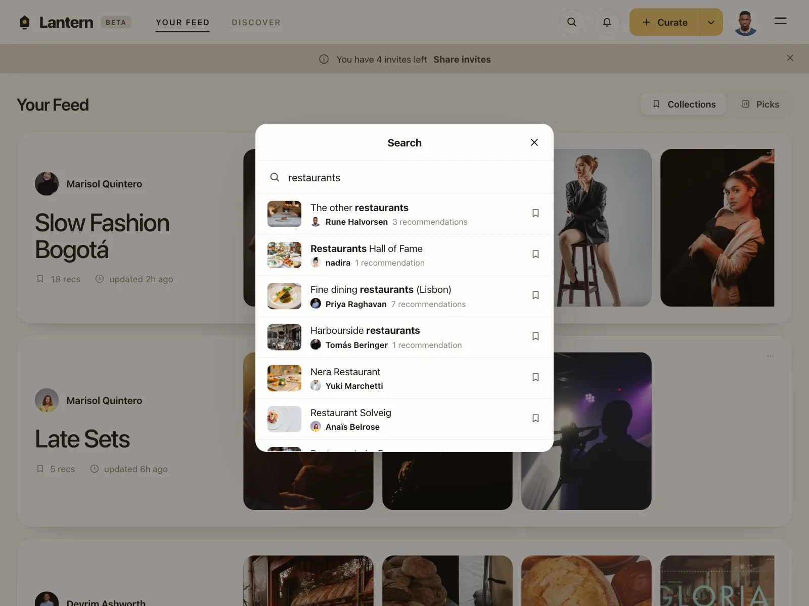Open 'Fine dining restaurants (Lisbon)' result title
This screenshot has height=606, width=809.
pyautogui.click(x=381, y=289)
